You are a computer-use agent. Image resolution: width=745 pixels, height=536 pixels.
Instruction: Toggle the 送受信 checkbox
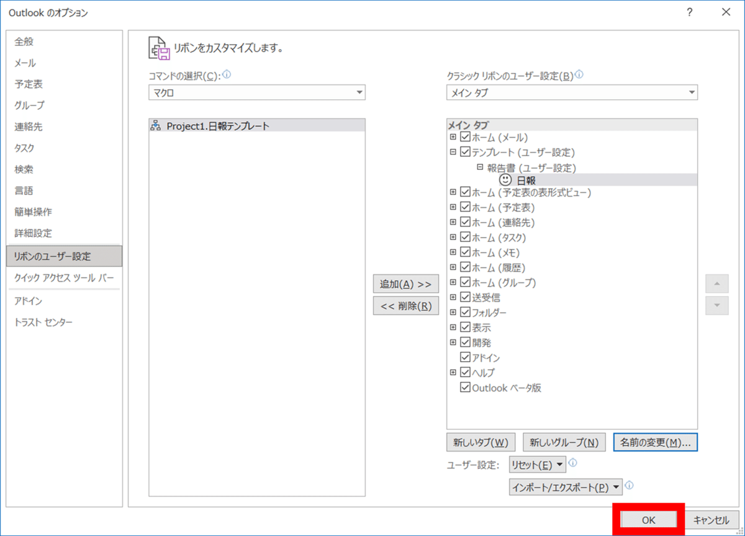465,298
